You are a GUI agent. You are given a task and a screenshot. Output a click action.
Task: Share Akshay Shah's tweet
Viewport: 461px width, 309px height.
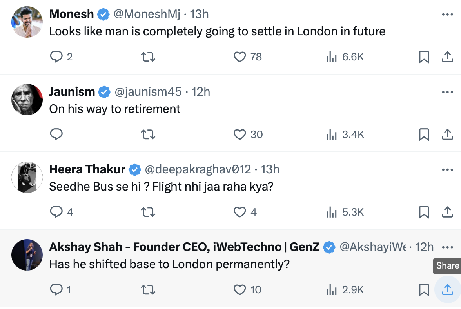(447, 290)
